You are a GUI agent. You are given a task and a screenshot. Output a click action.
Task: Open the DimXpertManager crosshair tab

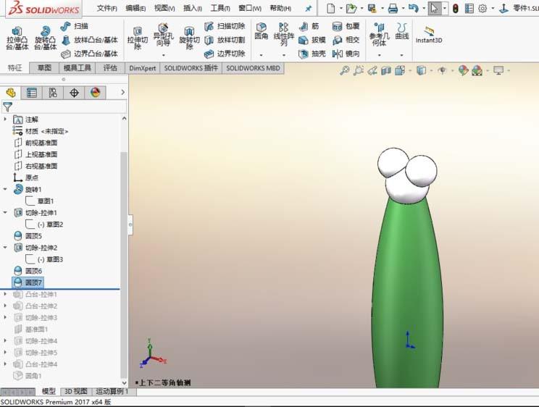pyautogui.click(x=74, y=93)
